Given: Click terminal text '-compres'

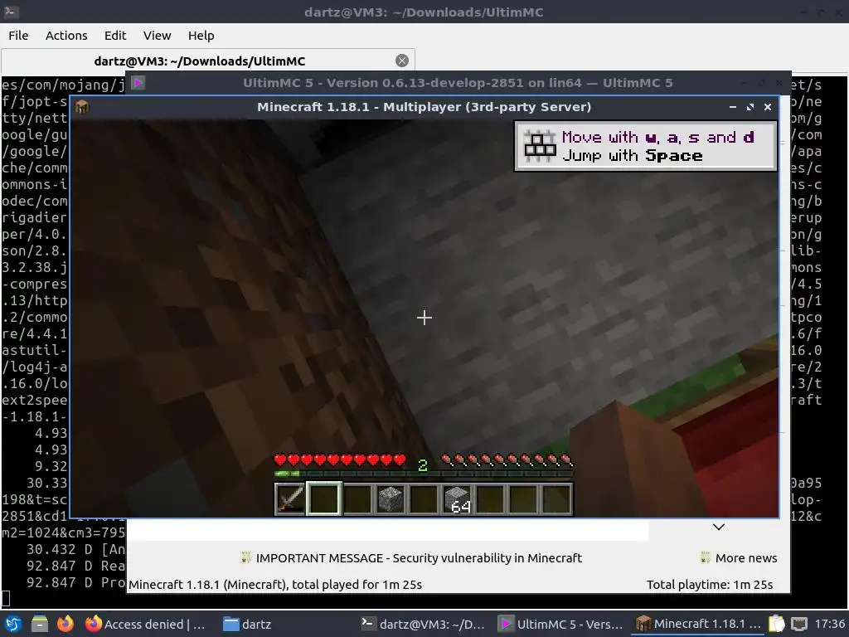Looking at the screenshot, I should (x=34, y=284).
